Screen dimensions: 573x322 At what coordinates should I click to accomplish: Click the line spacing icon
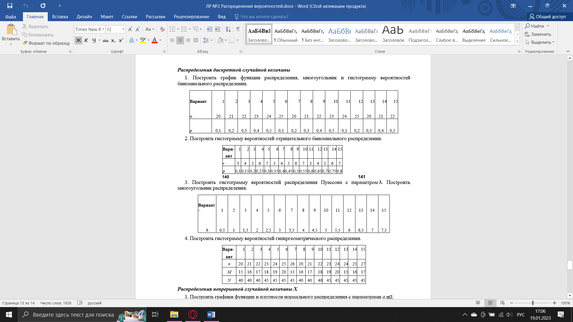206,40
